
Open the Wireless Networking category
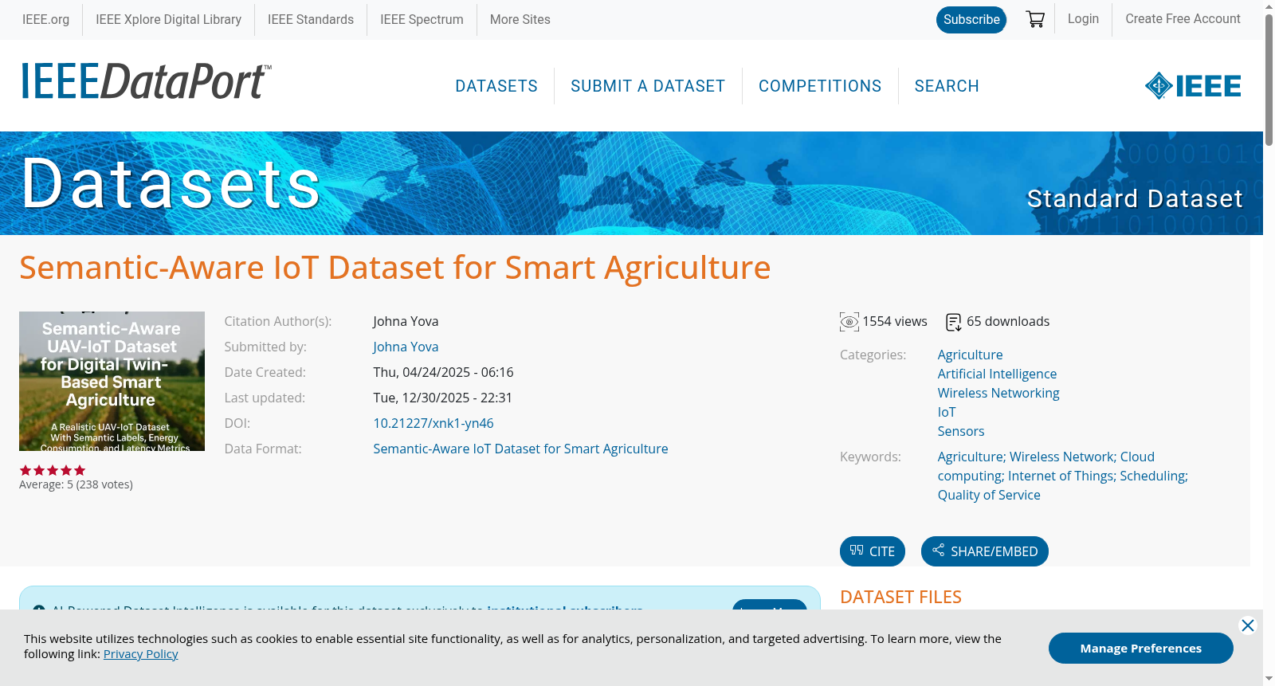coord(998,393)
